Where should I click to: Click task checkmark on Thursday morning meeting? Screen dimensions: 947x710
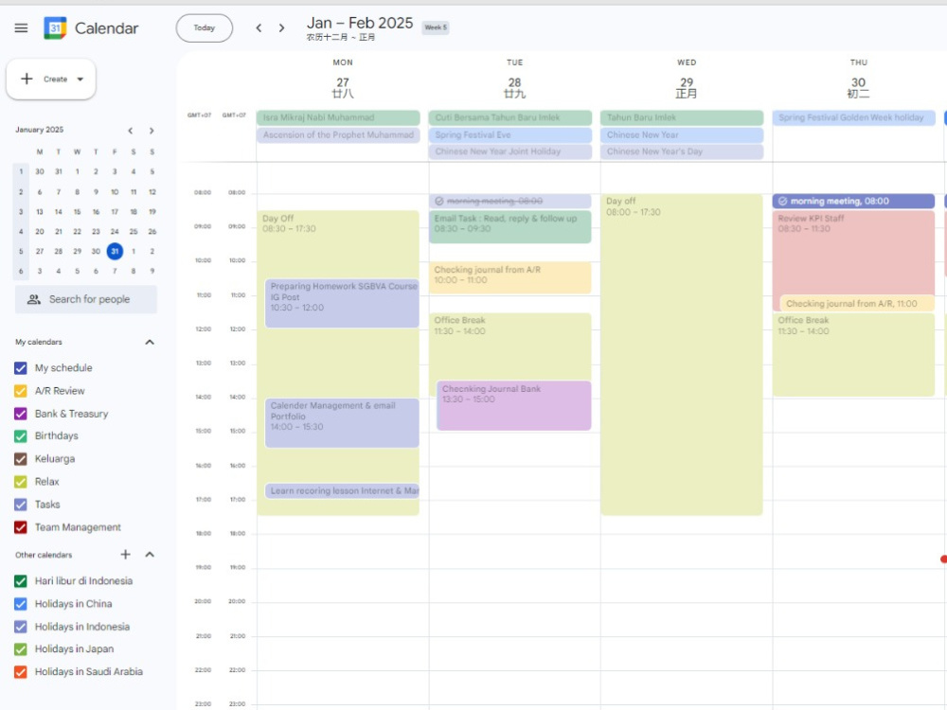pos(783,201)
